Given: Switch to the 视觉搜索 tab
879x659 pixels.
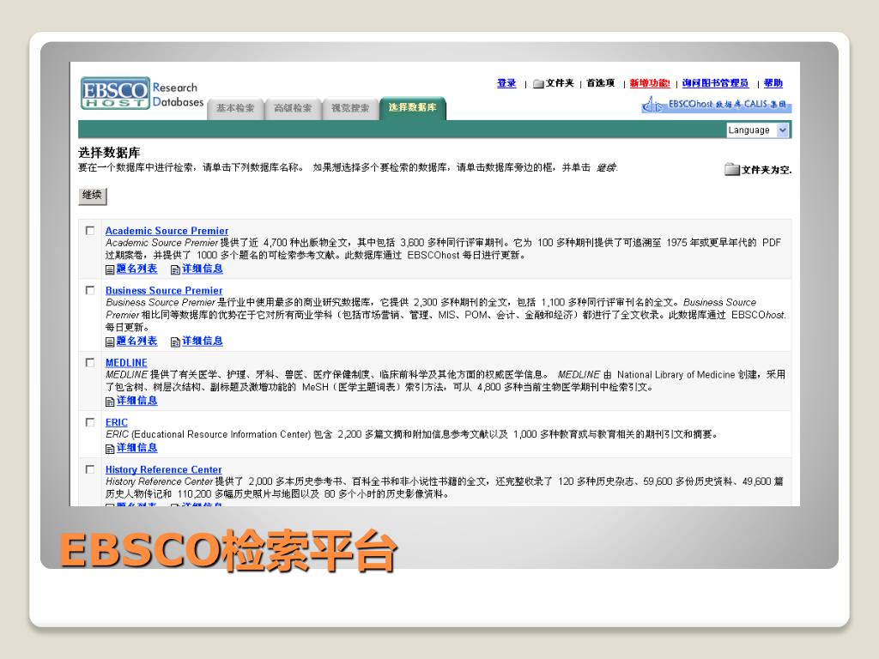Looking at the screenshot, I should point(350,109).
